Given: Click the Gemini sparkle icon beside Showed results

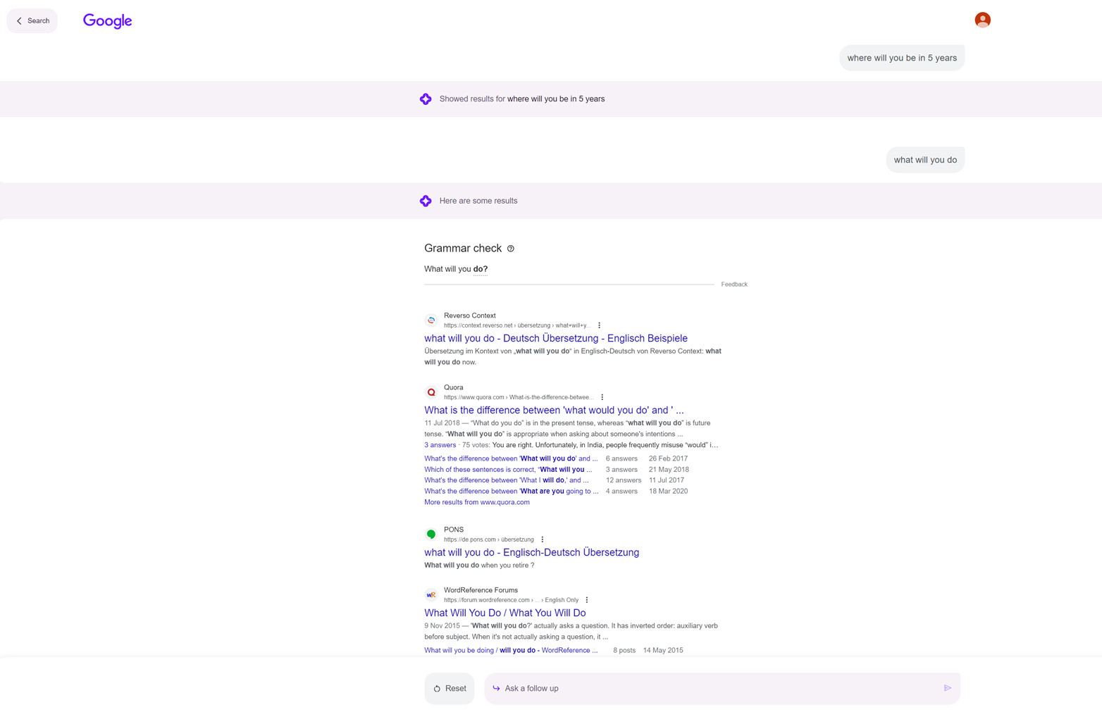Looking at the screenshot, I should (426, 99).
